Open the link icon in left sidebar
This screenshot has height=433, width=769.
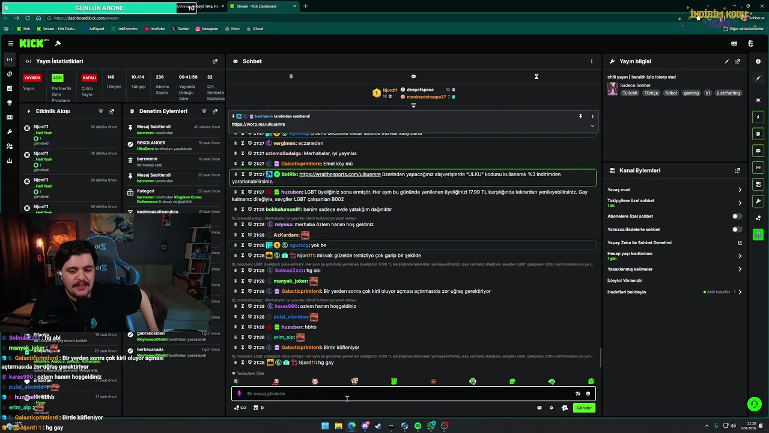(x=9, y=74)
